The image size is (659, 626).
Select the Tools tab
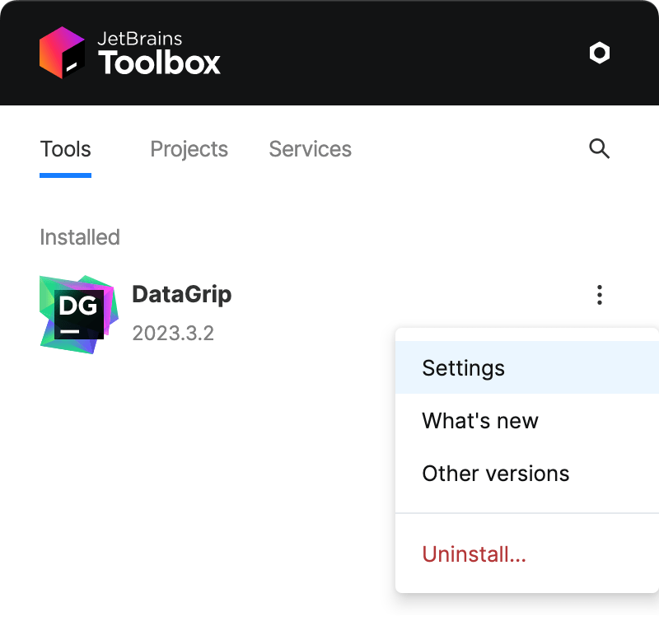tap(65, 149)
